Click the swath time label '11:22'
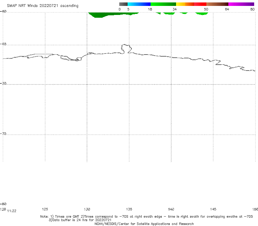 pyautogui.click(x=12, y=211)
